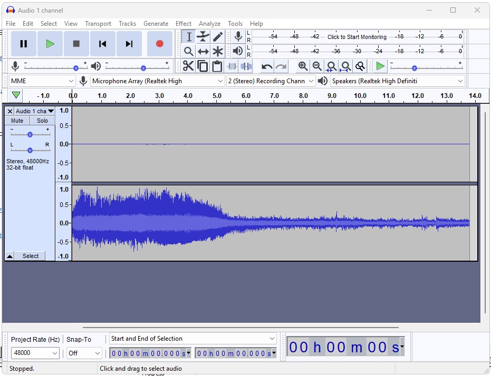Open the Generate menu

click(156, 24)
